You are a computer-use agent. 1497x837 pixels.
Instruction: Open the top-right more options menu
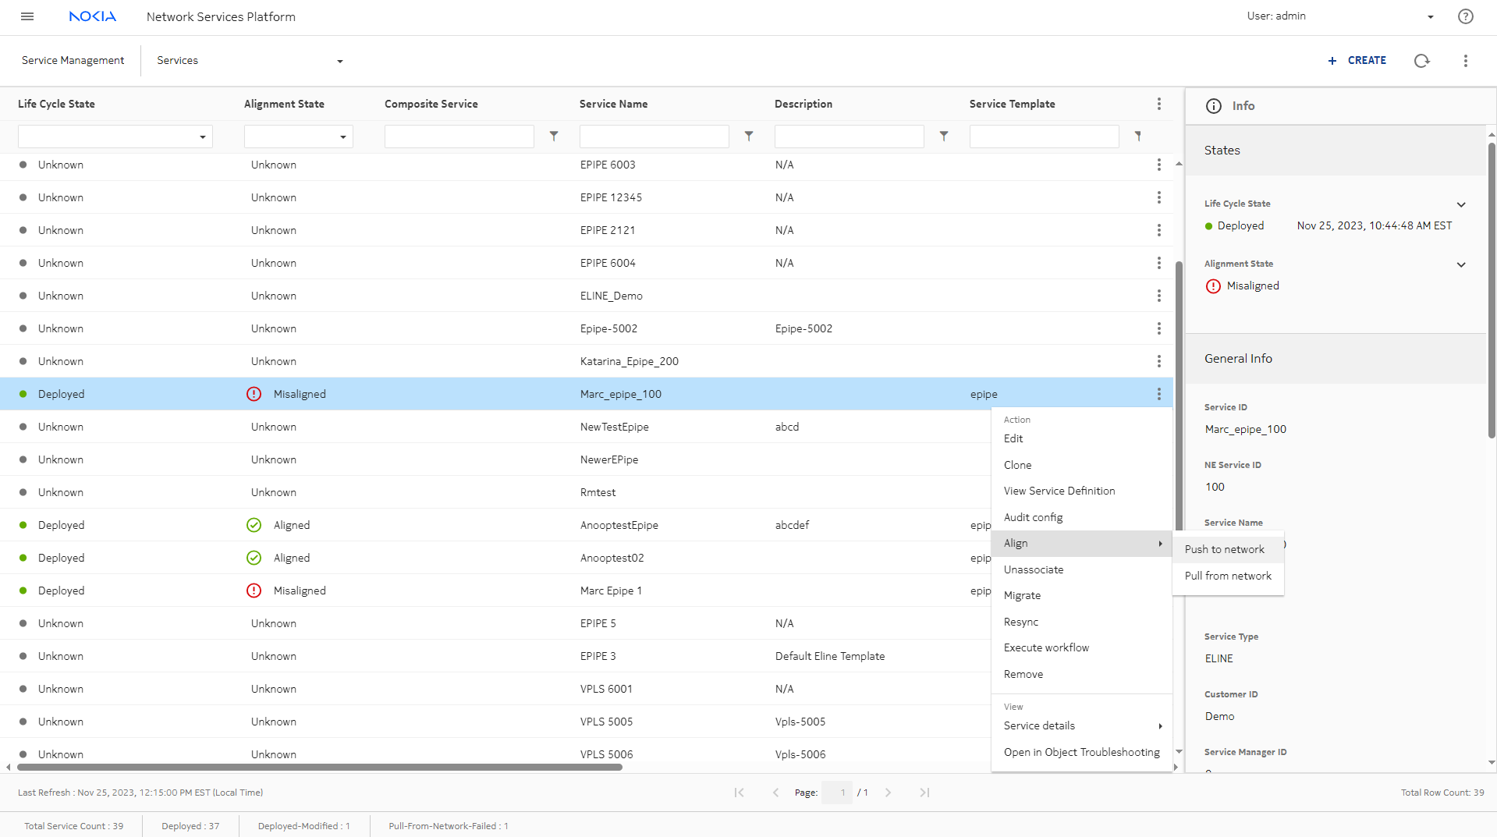(x=1465, y=61)
